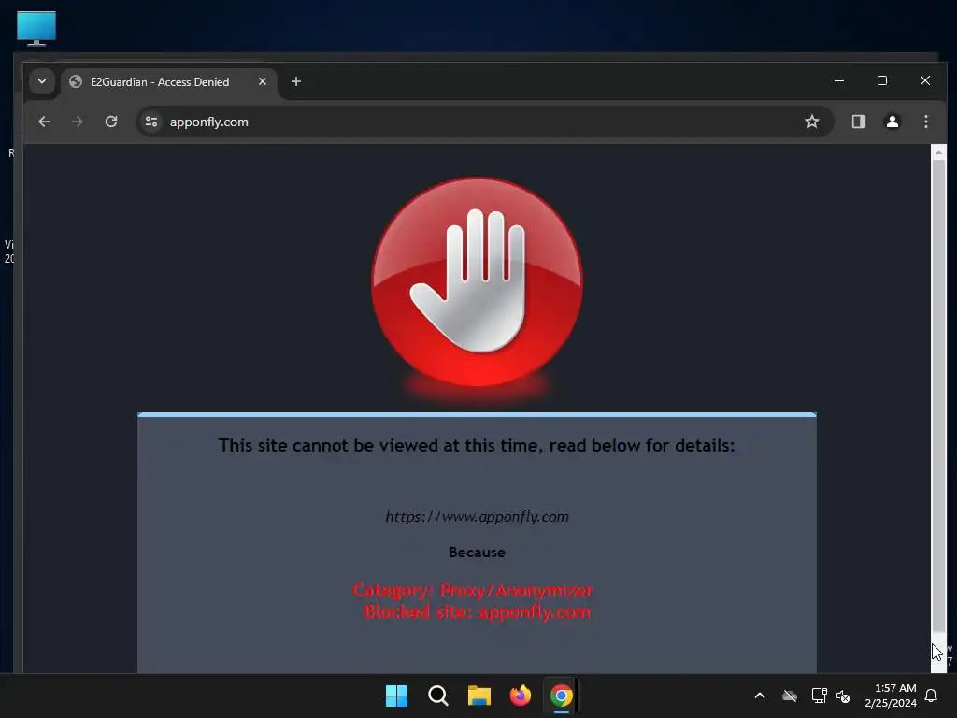This screenshot has width=957, height=718.
Task: Bookmark this page with the star icon
Action: pyautogui.click(x=812, y=122)
